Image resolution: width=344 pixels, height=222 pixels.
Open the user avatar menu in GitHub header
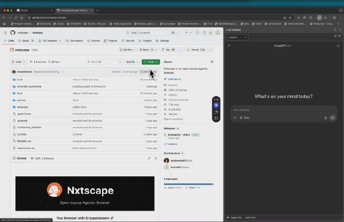(217, 33)
